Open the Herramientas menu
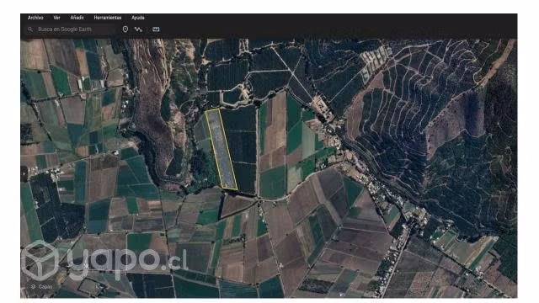The height and width of the screenshot is (303, 539). click(x=108, y=18)
